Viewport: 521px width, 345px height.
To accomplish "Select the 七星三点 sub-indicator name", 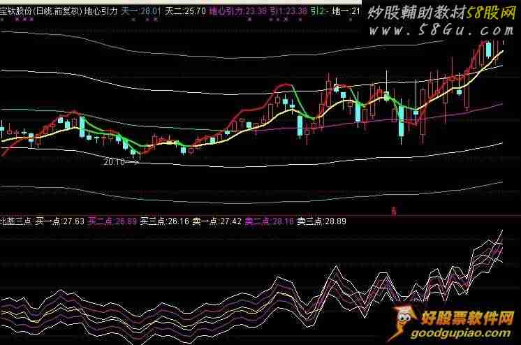I will (14, 221).
